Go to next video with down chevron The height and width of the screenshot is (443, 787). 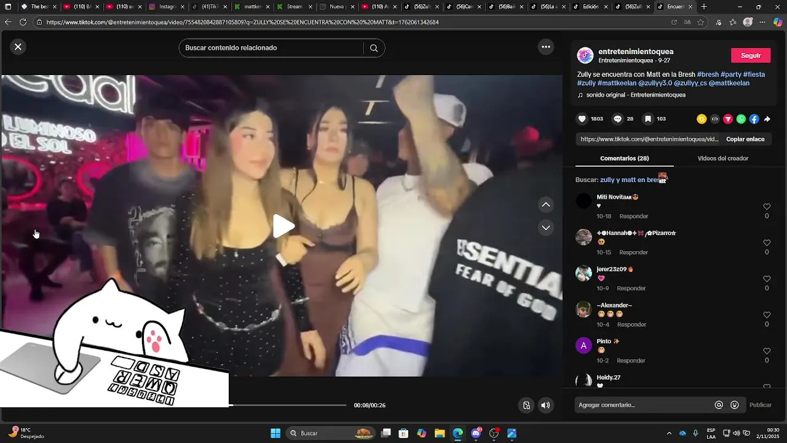[x=545, y=228]
